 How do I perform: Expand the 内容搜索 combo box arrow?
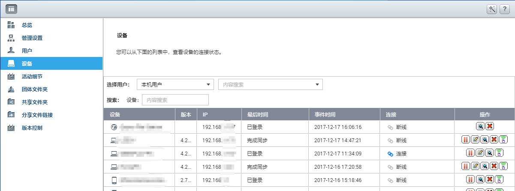coord(317,84)
